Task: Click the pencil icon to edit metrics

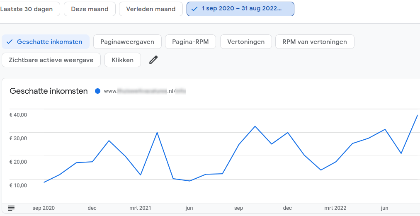Action: pyautogui.click(x=153, y=60)
